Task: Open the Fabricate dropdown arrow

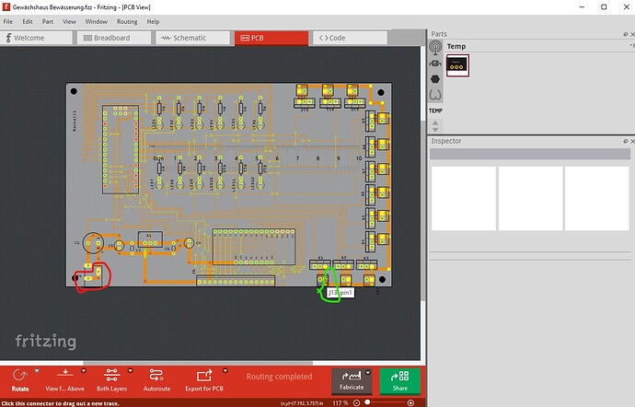Action: tap(368, 373)
